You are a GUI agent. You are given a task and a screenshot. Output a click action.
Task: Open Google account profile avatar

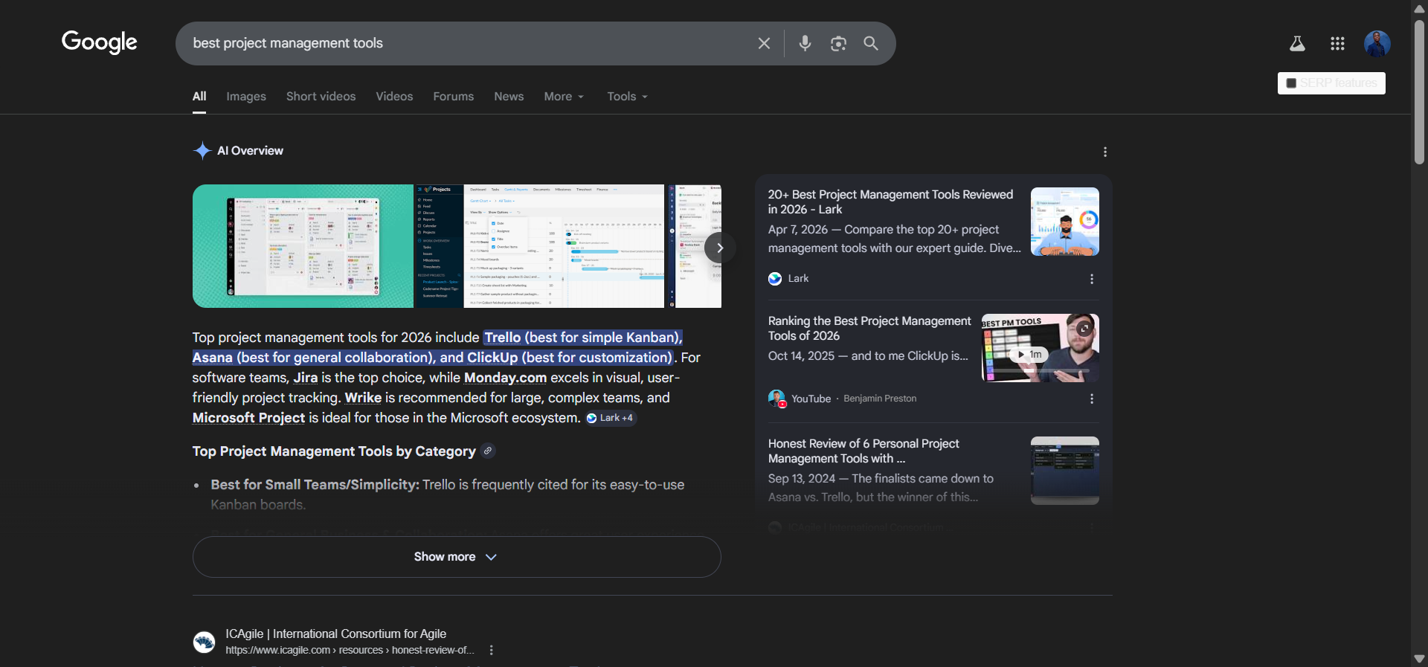click(x=1377, y=44)
